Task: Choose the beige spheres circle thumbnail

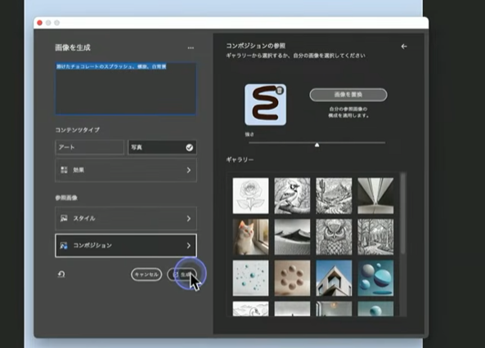Action: click(x=292, y=278)
